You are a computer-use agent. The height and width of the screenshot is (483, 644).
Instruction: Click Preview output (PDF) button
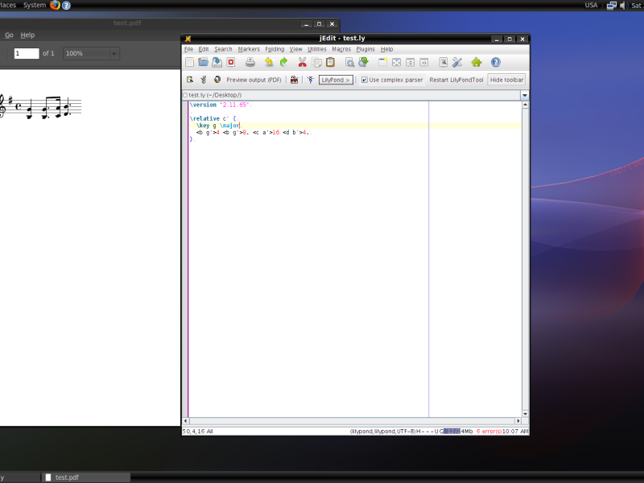tap(254, 80)
